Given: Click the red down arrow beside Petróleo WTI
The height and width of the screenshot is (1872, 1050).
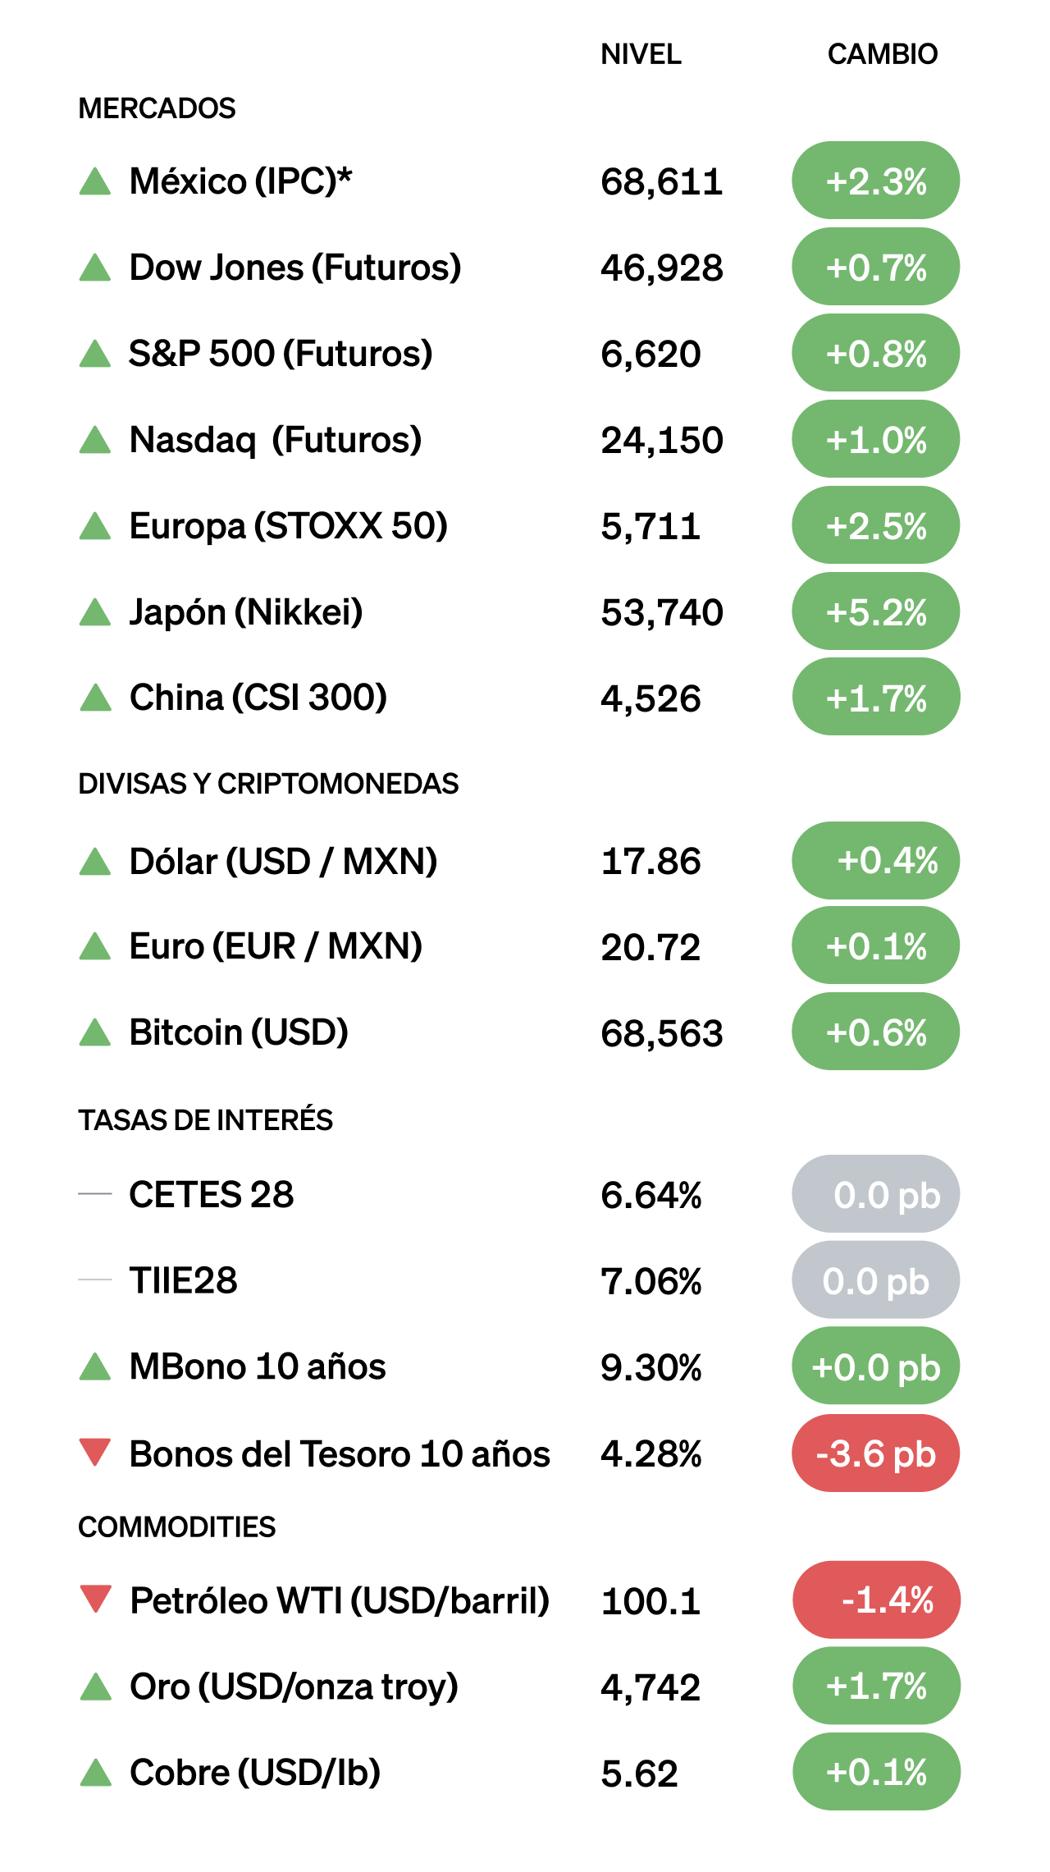Looking at the screenshot, I should pos(95,1599).
